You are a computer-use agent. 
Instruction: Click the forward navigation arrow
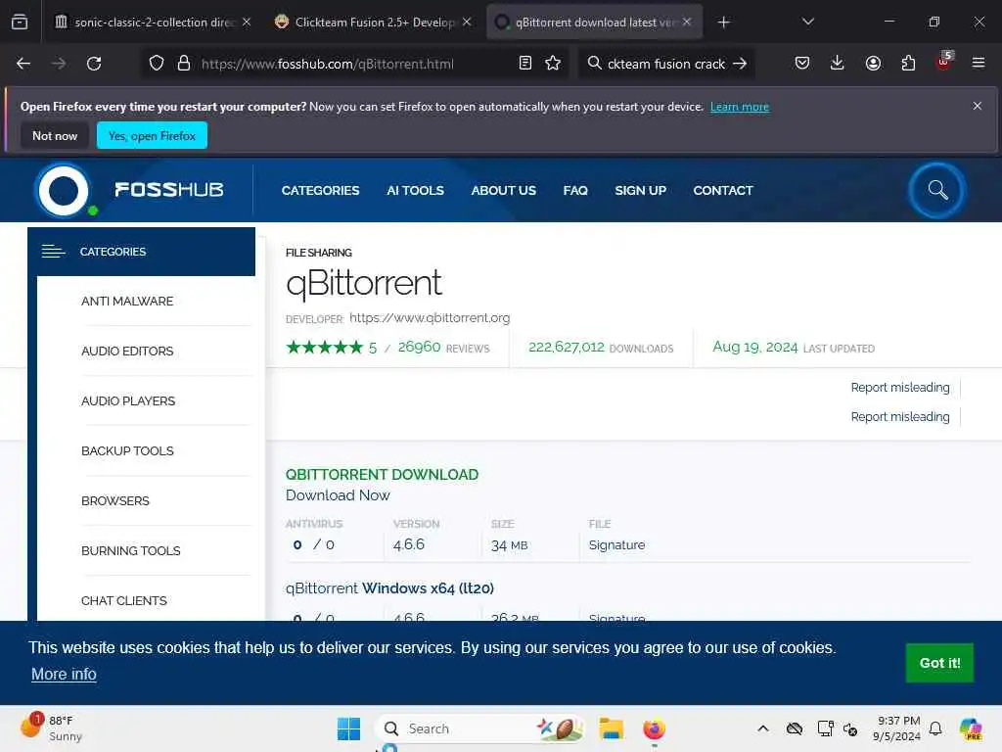click(x=59, y=64)
